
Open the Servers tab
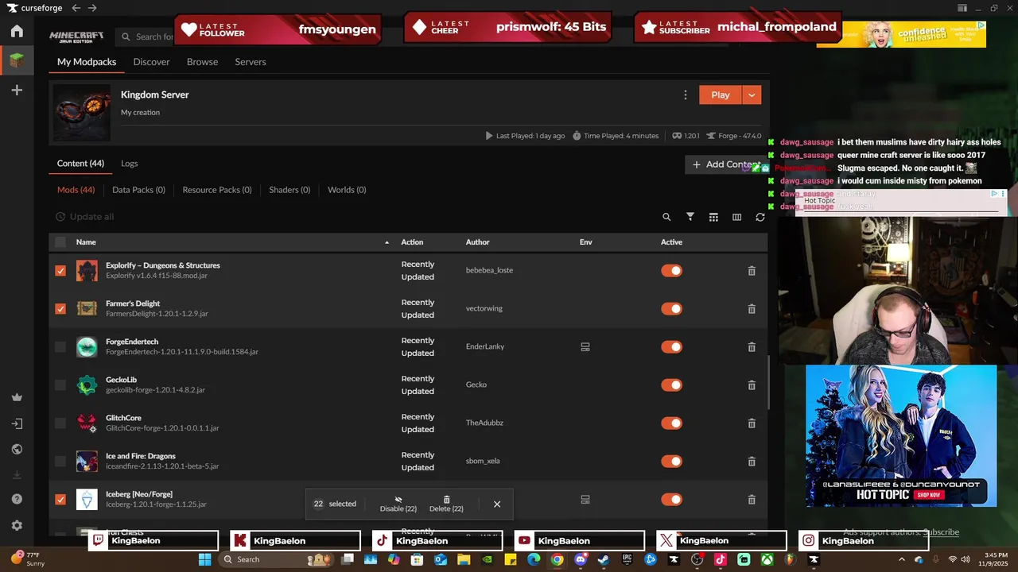point(251,62)
